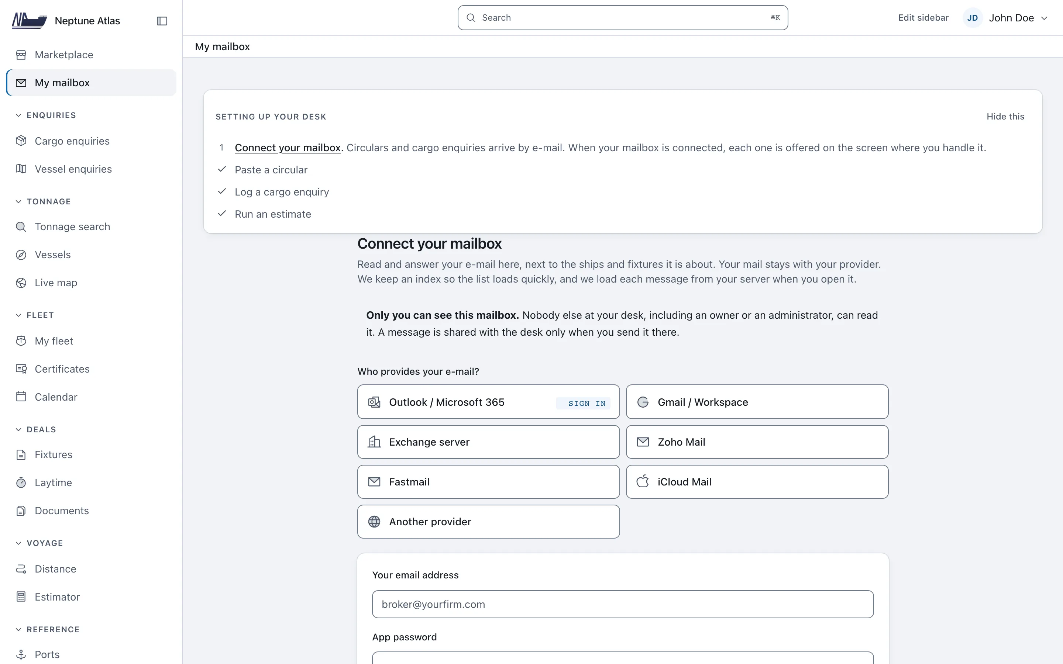Focus the Search field at the top
The image size is (1063, 664).
coord(622,18)
